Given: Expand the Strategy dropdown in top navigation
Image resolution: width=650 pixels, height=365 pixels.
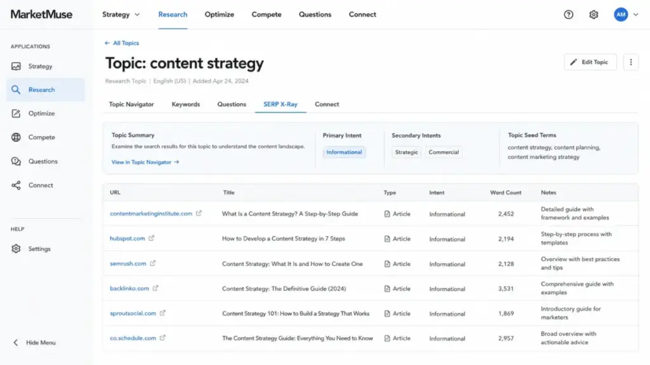Looking at the screenshot, I should point(121,15).
